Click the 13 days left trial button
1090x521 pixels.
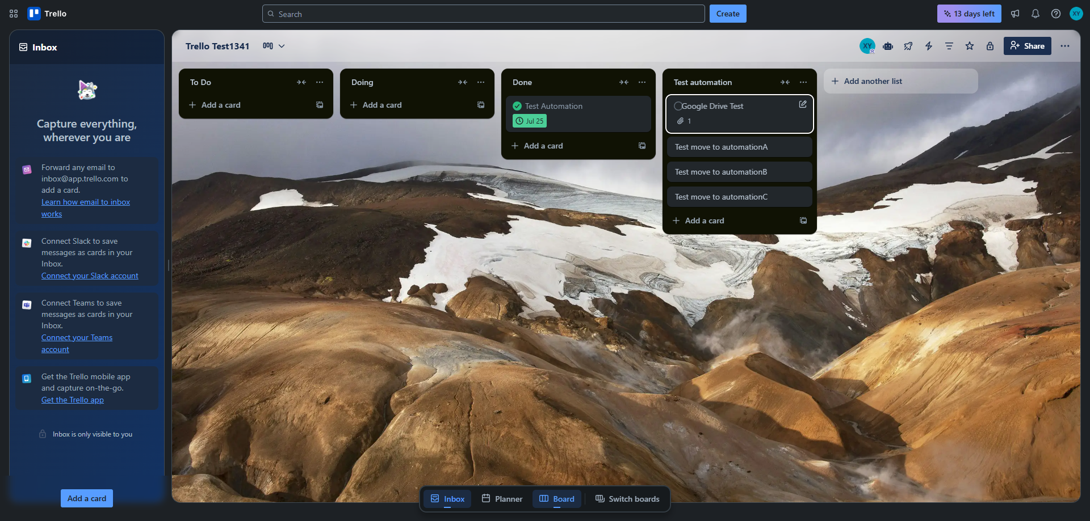[969, 14]
